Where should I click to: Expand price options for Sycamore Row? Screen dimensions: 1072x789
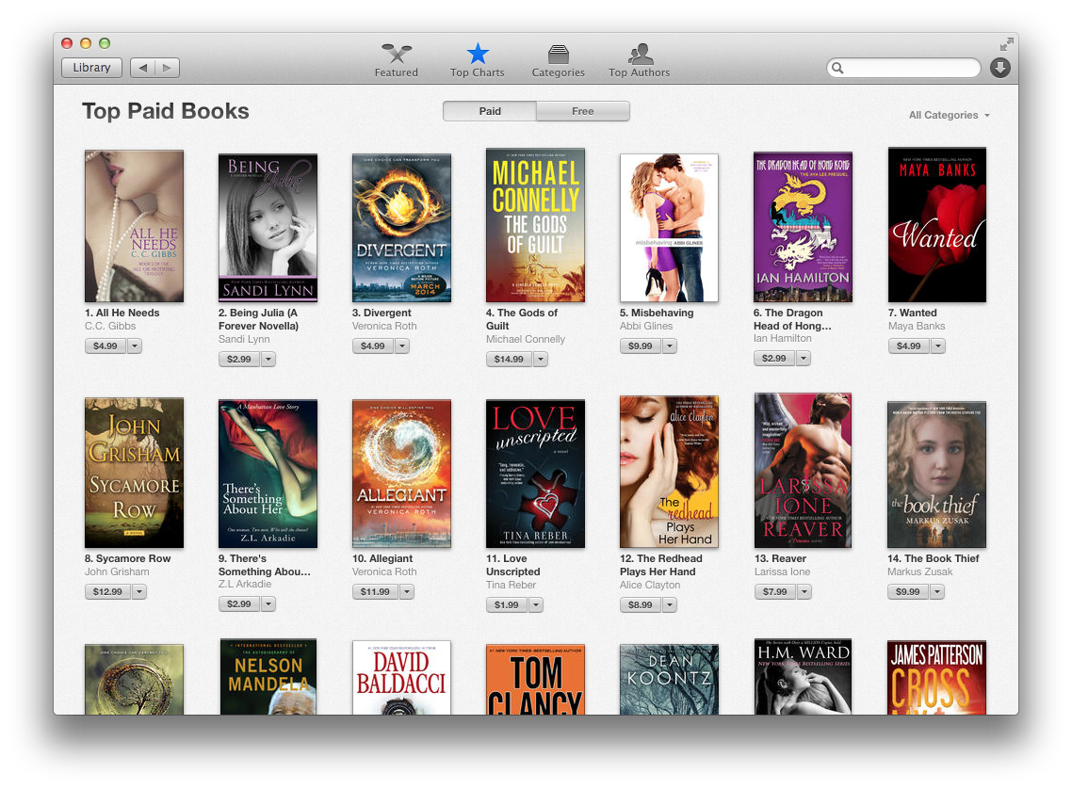coord(139,591)
